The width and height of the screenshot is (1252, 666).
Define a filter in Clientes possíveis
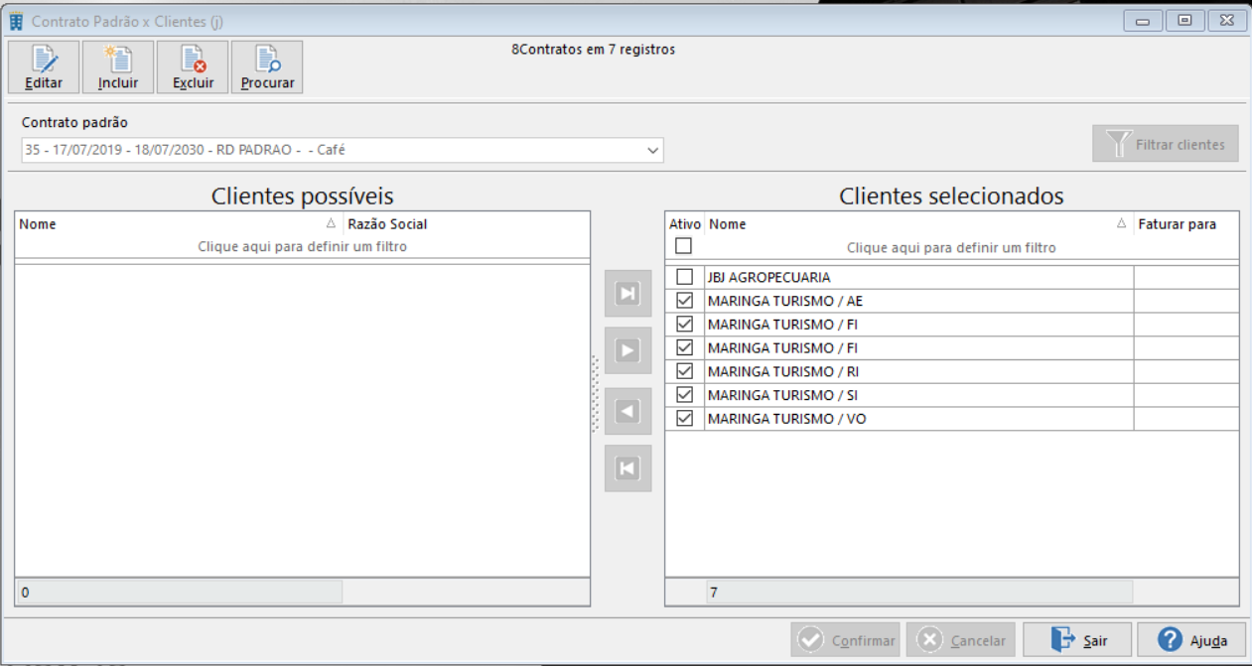point(302,247)
